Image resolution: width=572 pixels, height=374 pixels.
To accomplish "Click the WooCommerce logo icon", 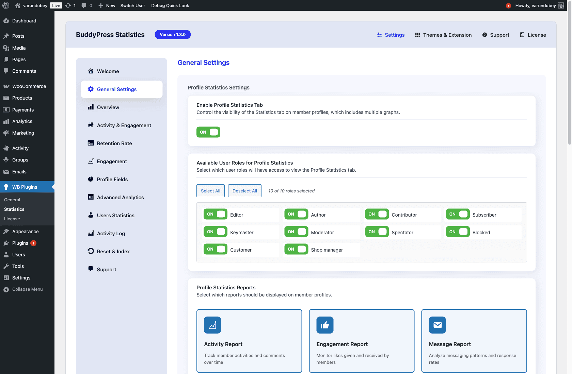I will tap(6, 86).
